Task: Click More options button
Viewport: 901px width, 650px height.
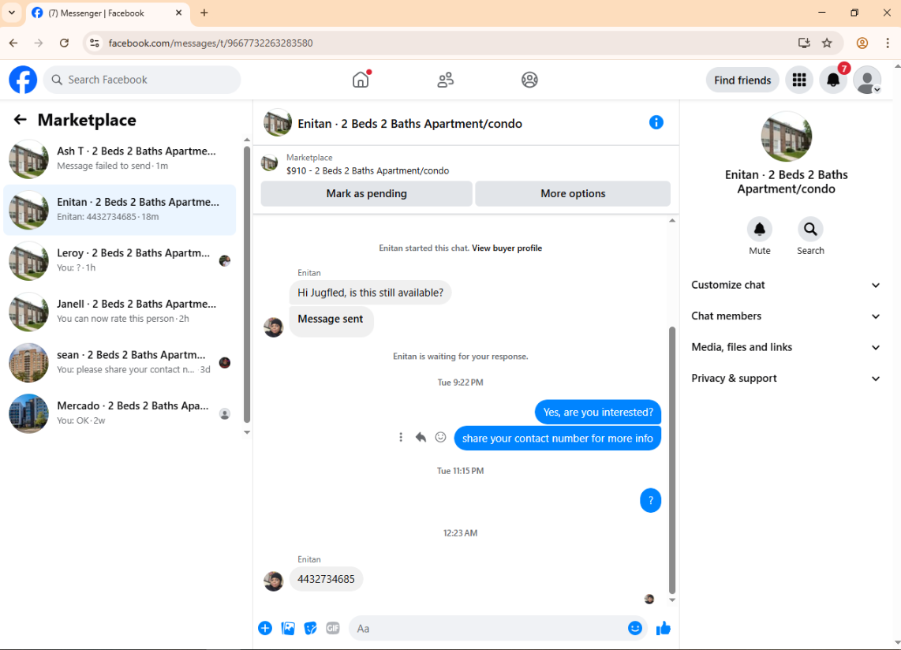Action: coord(573,194)
